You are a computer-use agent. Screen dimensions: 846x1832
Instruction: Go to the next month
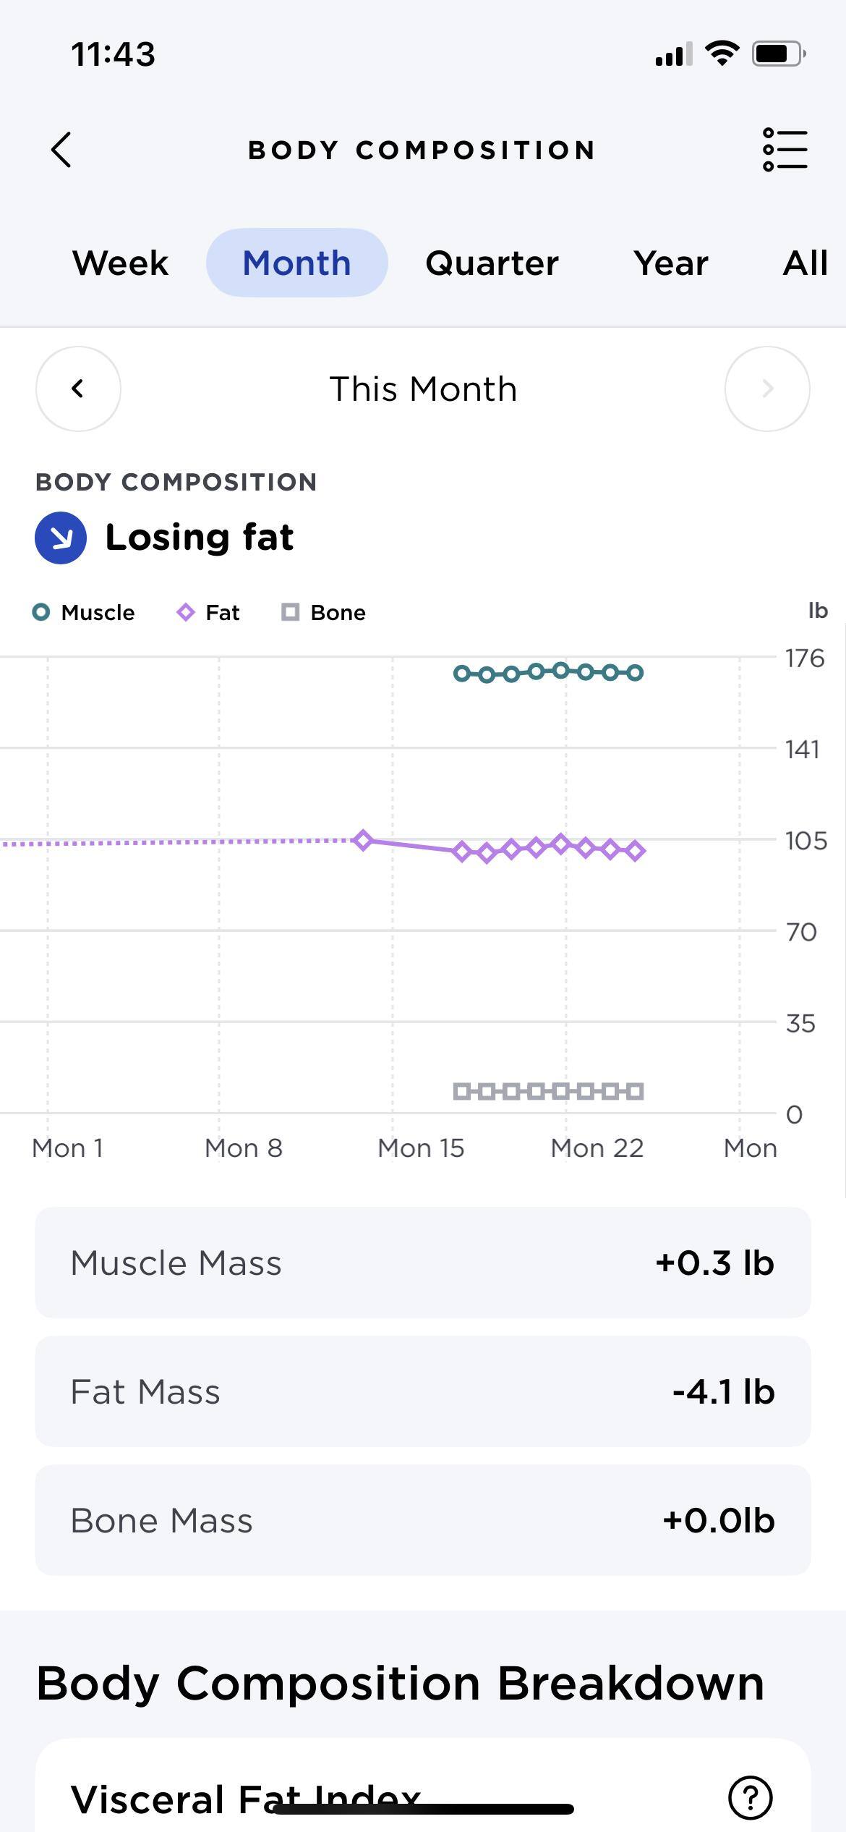(x=767, y=389)
